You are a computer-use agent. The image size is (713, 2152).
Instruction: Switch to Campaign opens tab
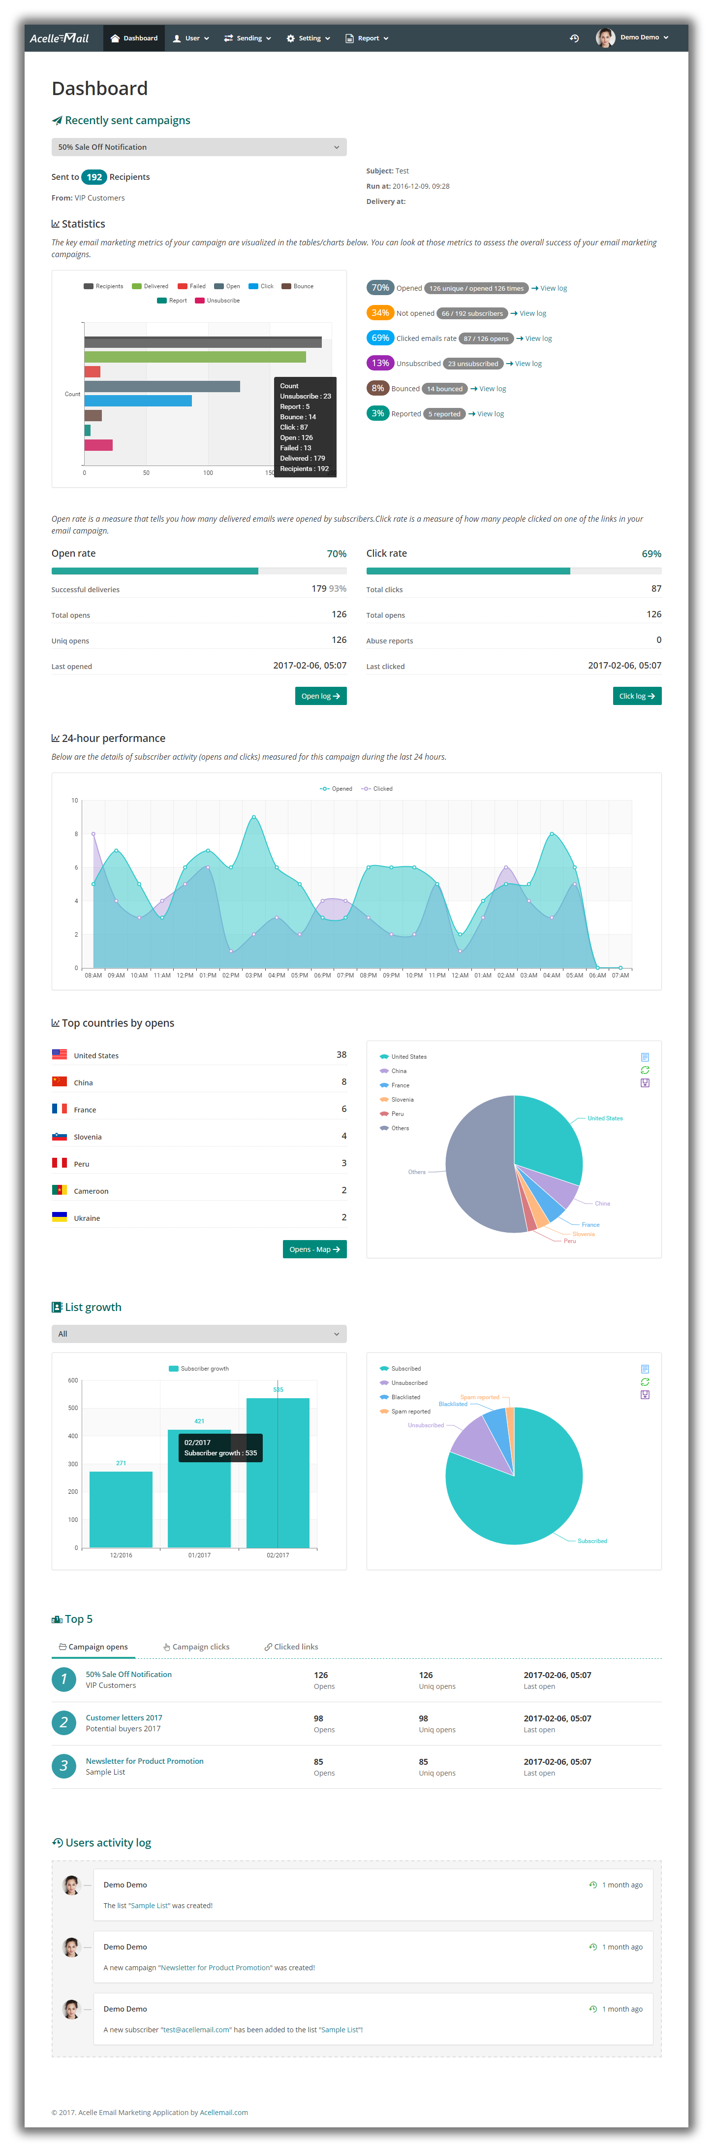(x=93, y=1647)
